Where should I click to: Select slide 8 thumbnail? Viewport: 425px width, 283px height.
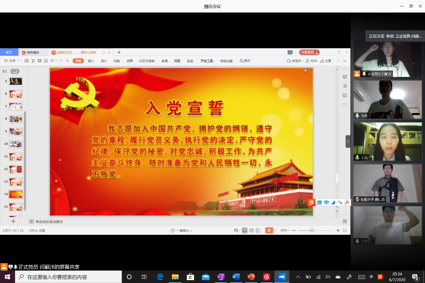(16, 119)
